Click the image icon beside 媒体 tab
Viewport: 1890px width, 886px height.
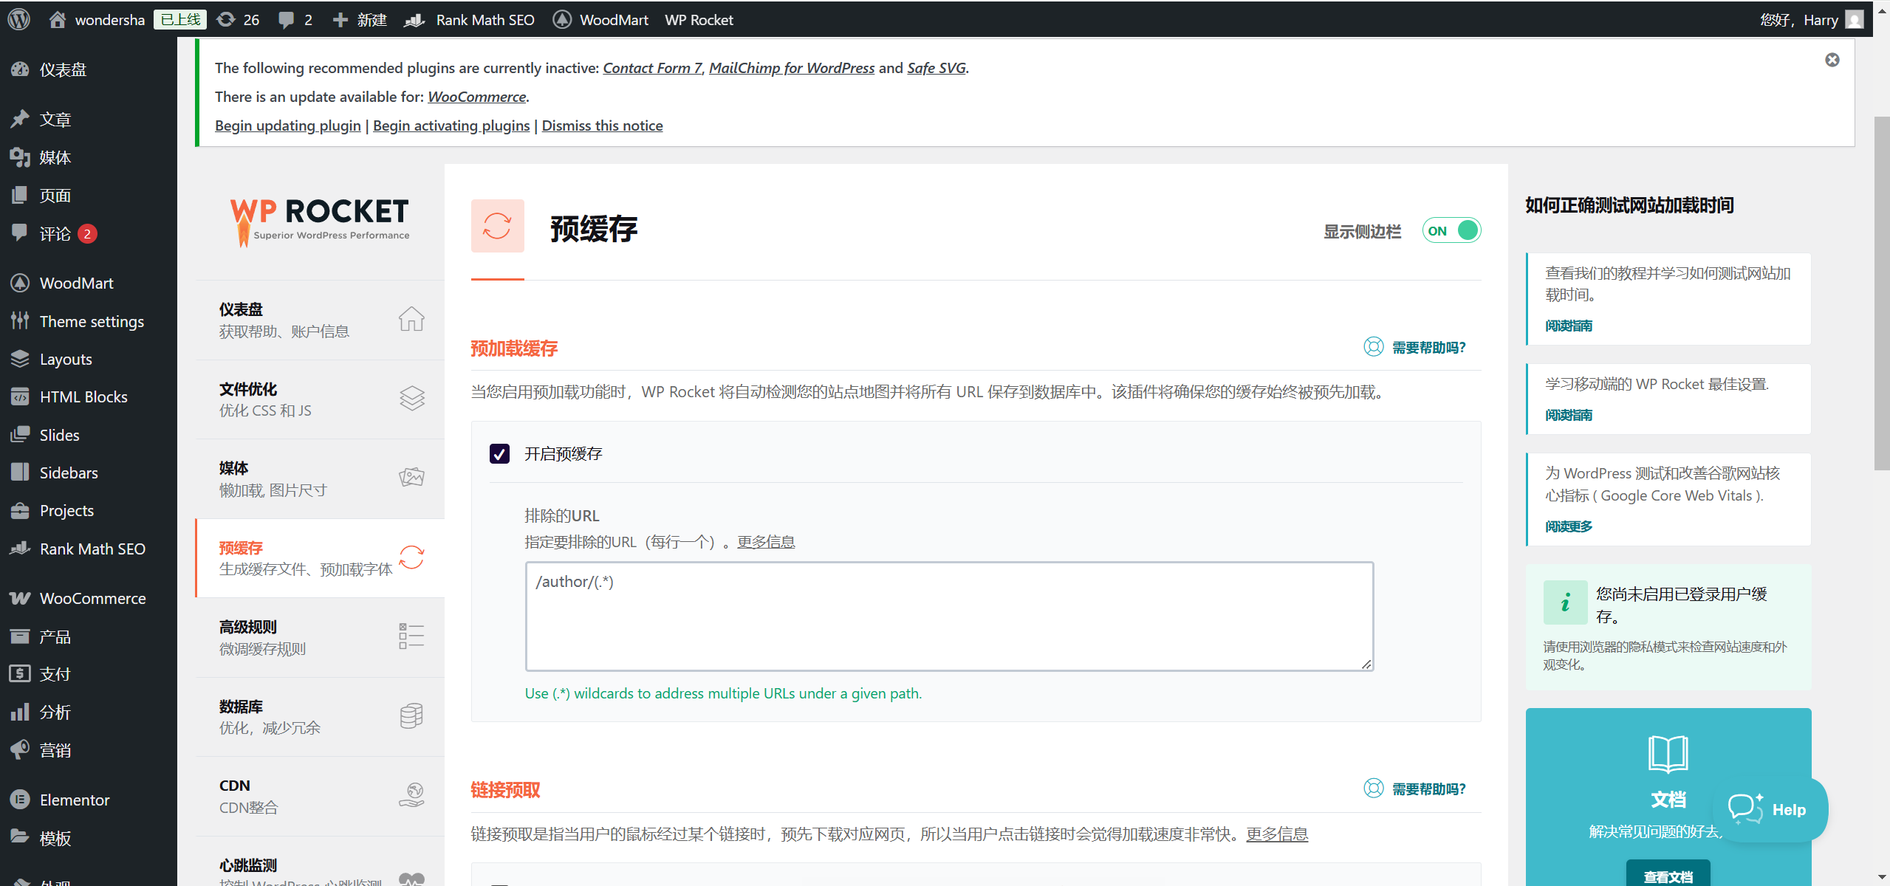411,478
